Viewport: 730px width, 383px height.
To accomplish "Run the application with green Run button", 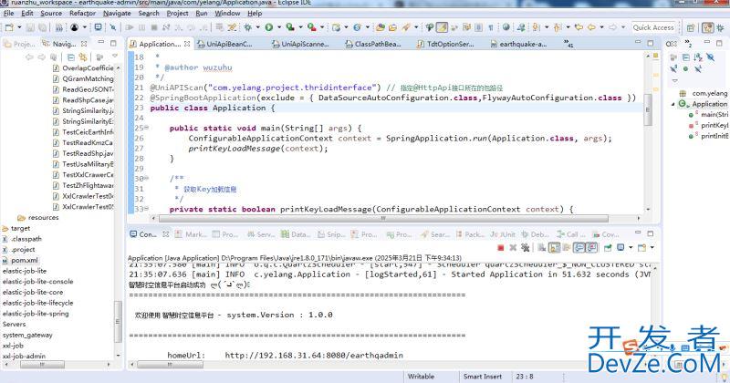I will pos(269,27).
